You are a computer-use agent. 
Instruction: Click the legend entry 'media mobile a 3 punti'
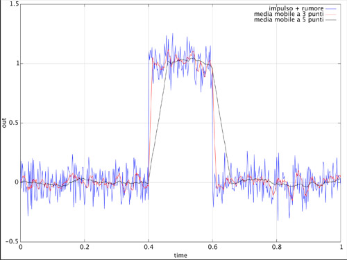click(289, 14)
